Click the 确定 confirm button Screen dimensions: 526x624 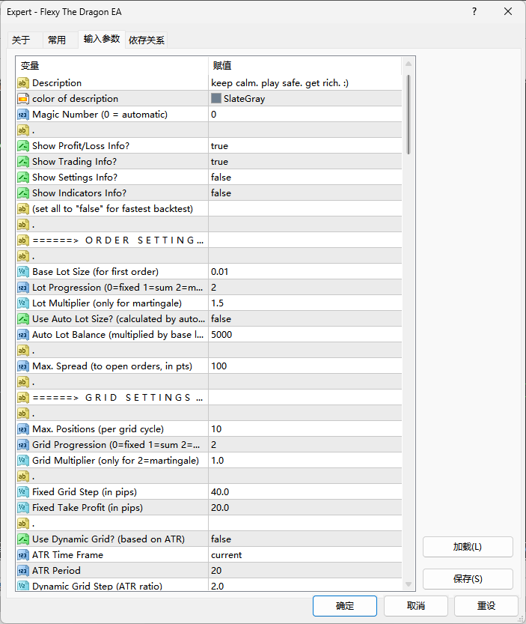(x=345, y=606)
